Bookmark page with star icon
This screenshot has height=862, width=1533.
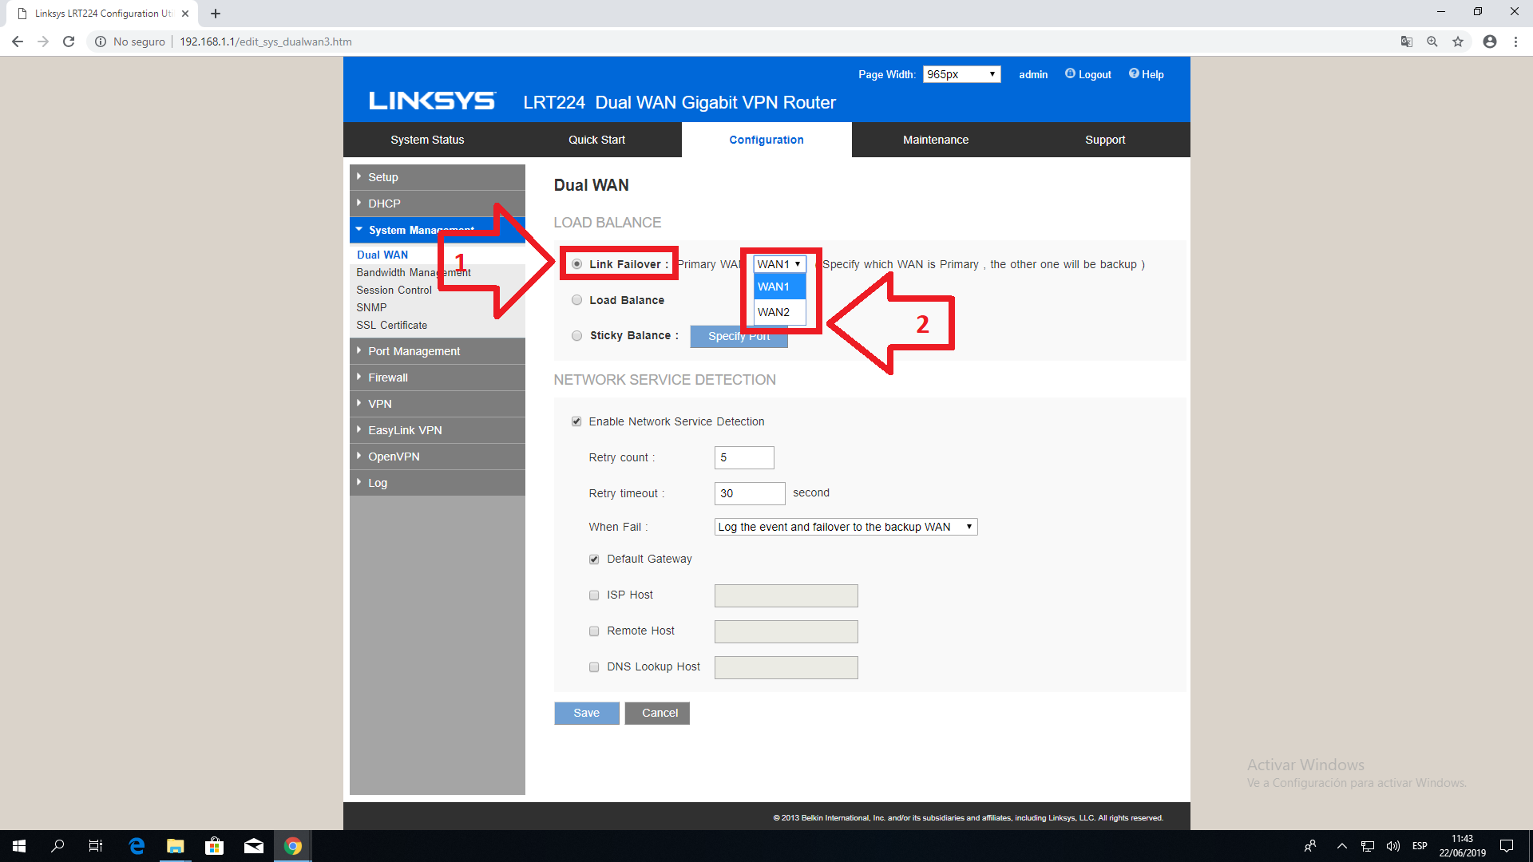click(1458, 42)
